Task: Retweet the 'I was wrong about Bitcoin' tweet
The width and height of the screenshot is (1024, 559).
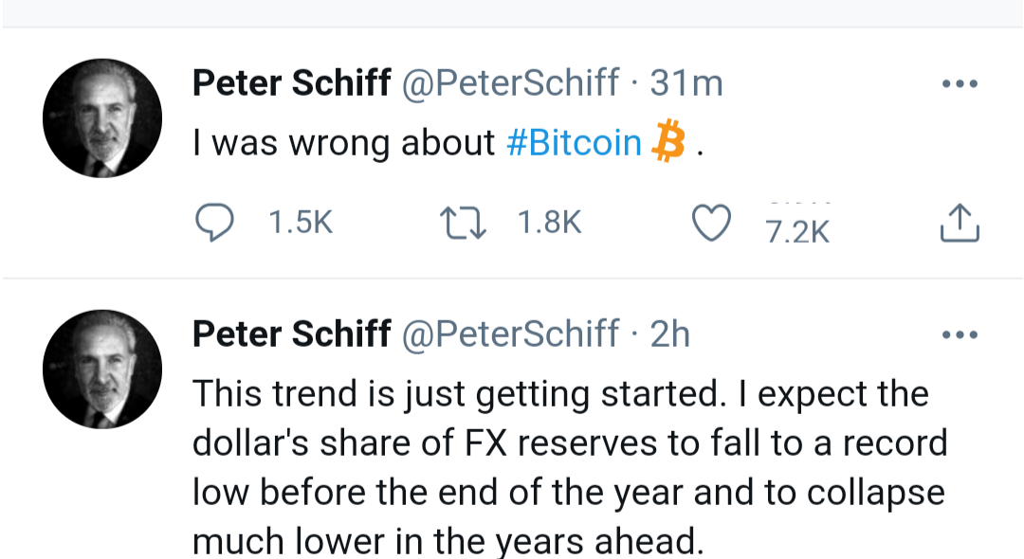Action: pyautogui.click(x=463, y=223)
